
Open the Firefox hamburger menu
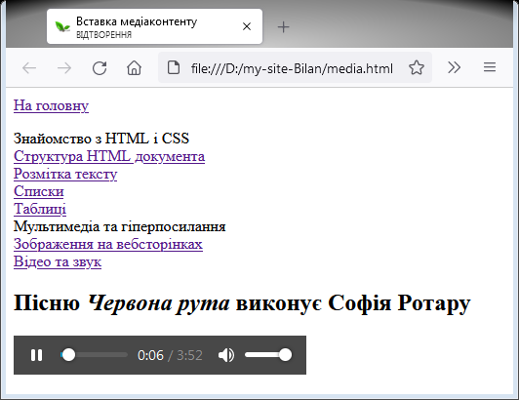[x=490, y=67]
